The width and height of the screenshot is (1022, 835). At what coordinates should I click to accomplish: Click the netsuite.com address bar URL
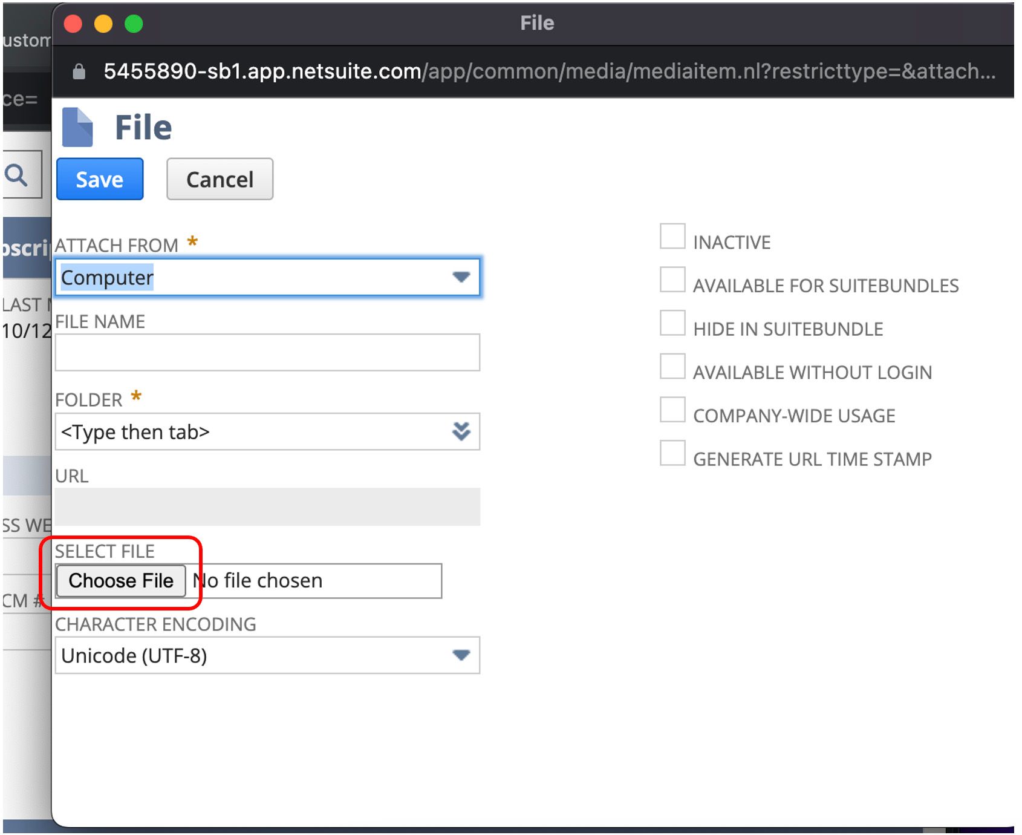click(423, 71)
